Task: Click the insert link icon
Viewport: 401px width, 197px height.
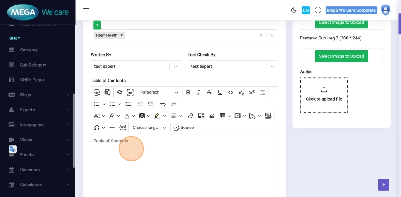Action: (x=190, y=116)
